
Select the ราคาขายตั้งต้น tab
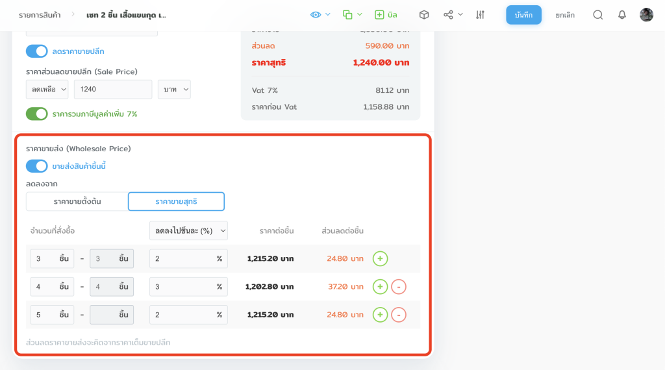(x=77, y=201)
